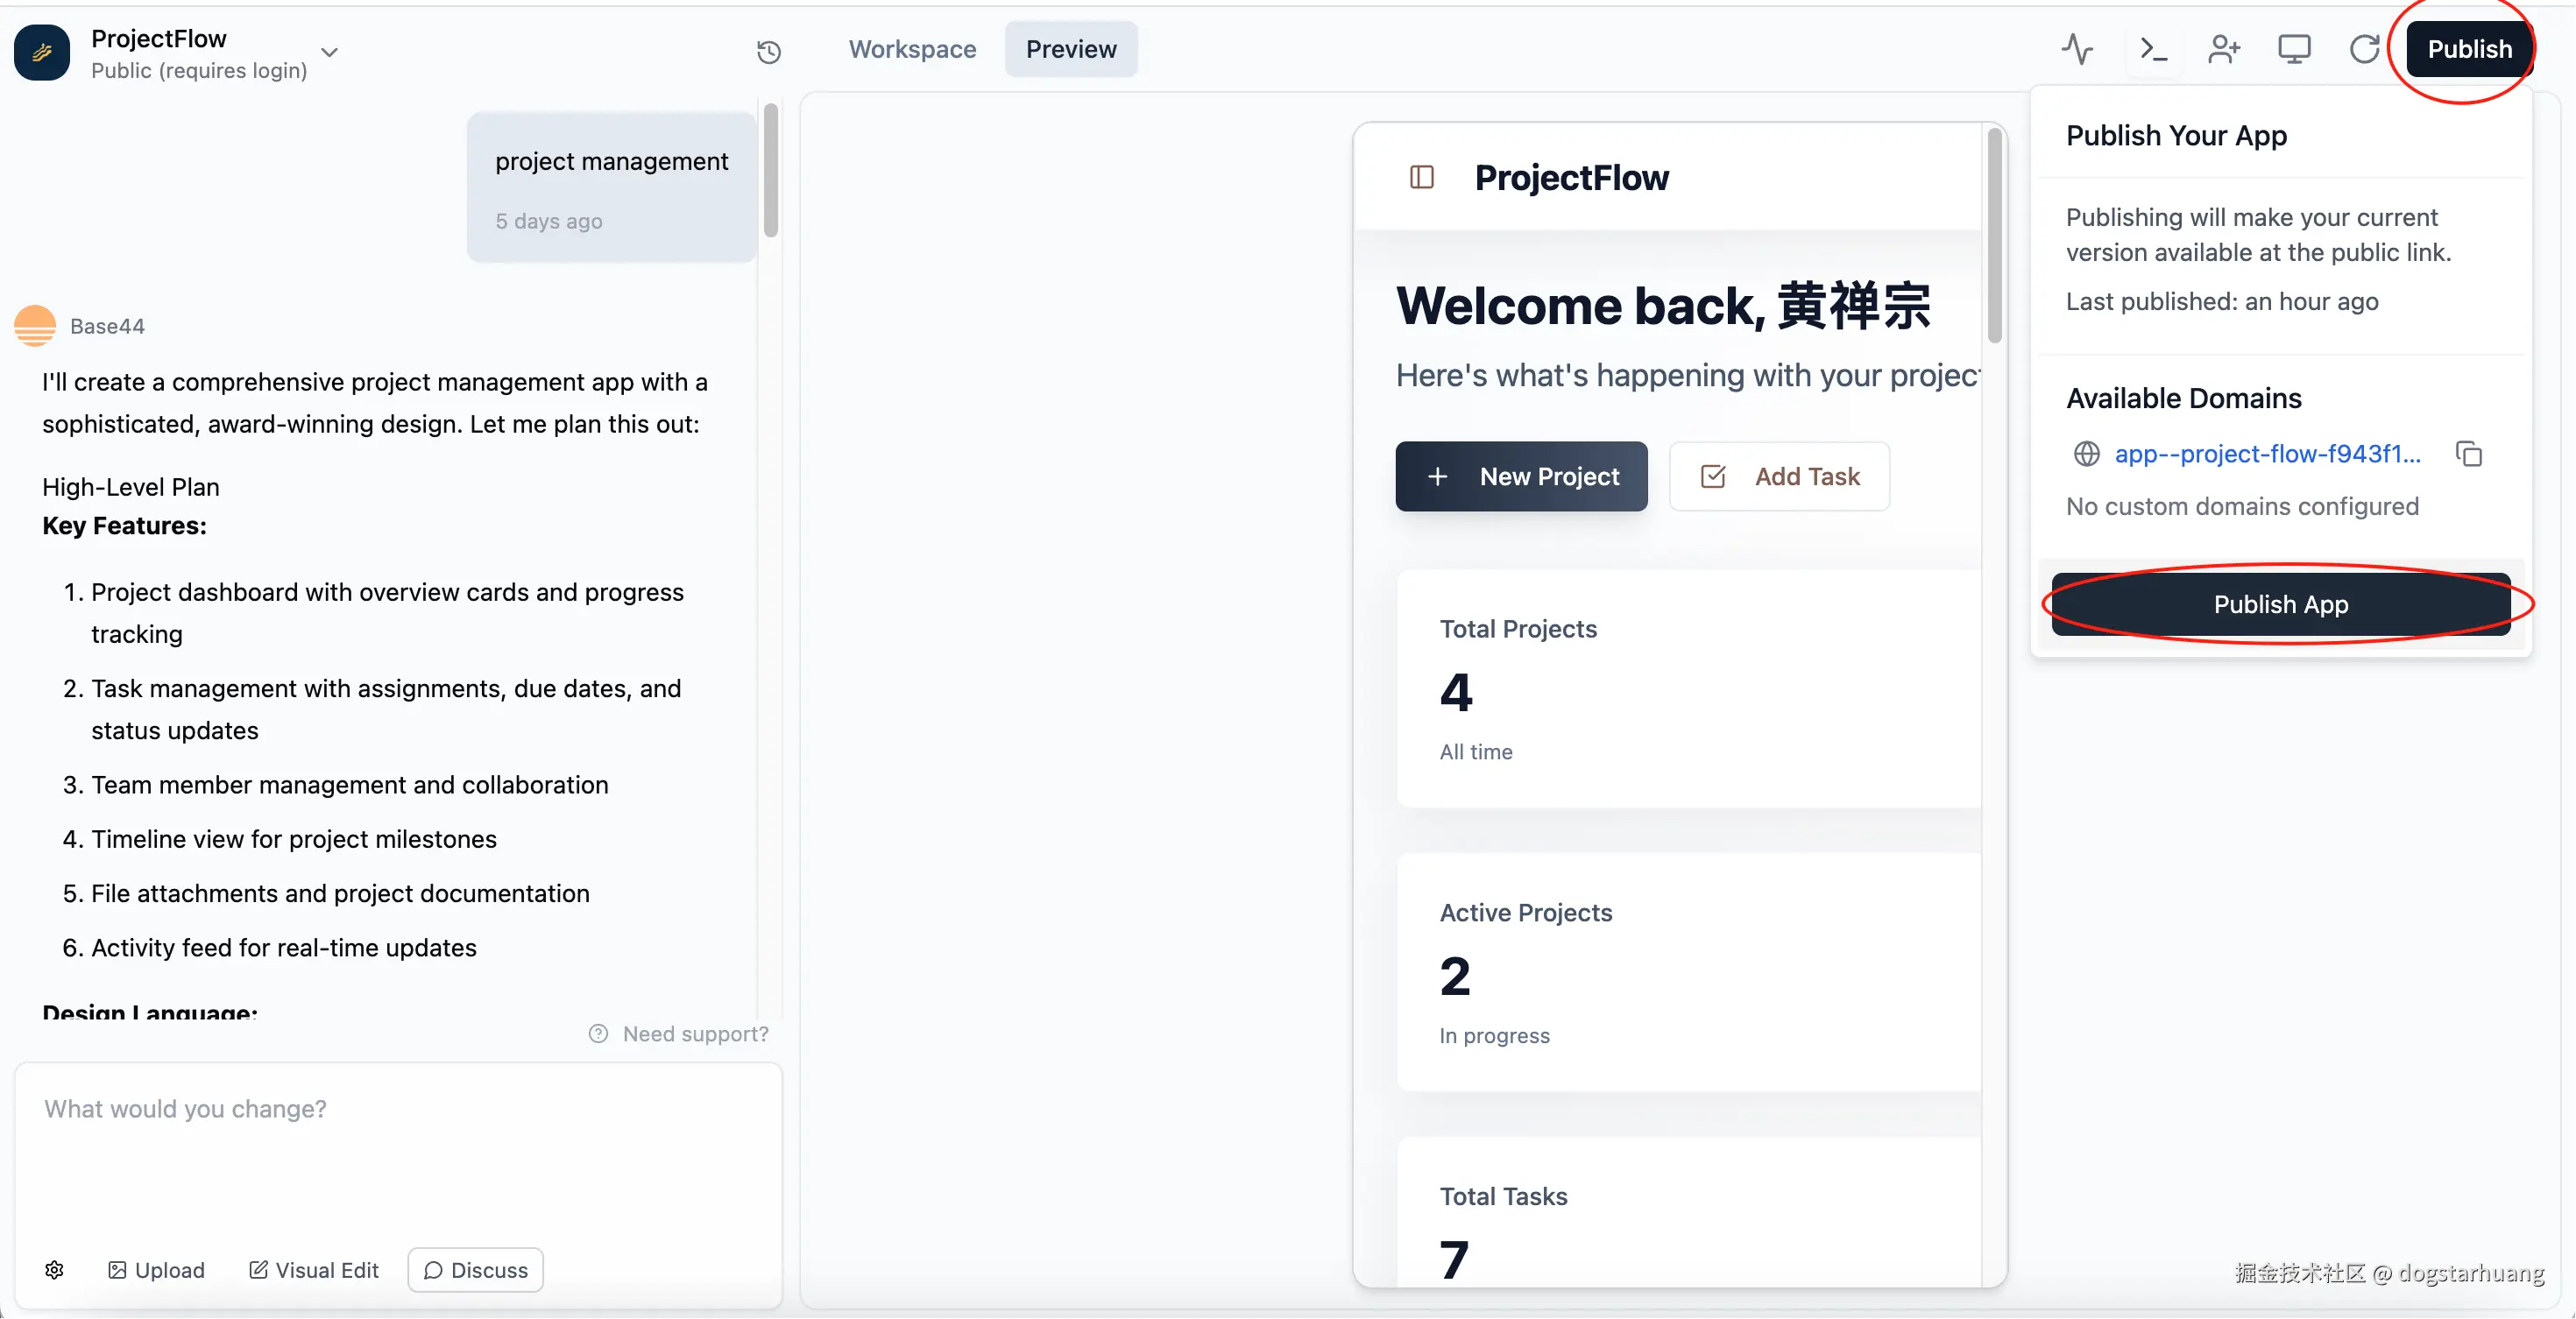
Task: Open the app--project-flow domain link
Action: 2266,455
